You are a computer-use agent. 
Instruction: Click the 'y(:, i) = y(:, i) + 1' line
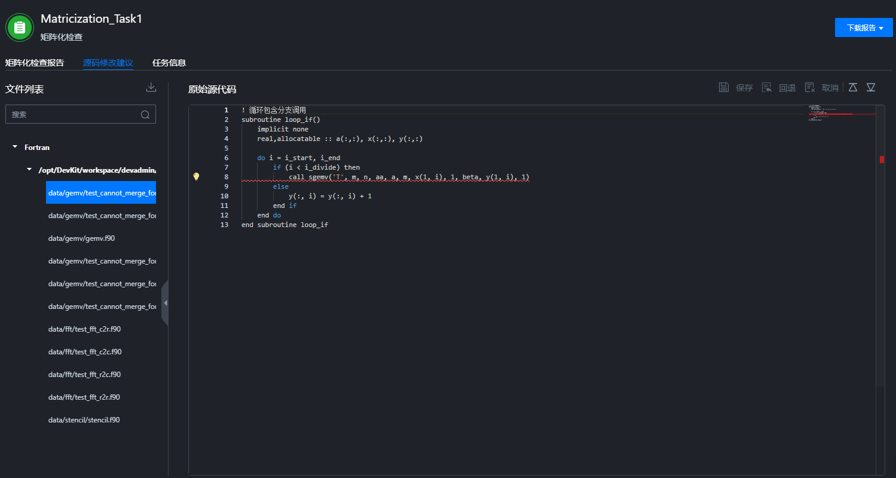[330, 196]
